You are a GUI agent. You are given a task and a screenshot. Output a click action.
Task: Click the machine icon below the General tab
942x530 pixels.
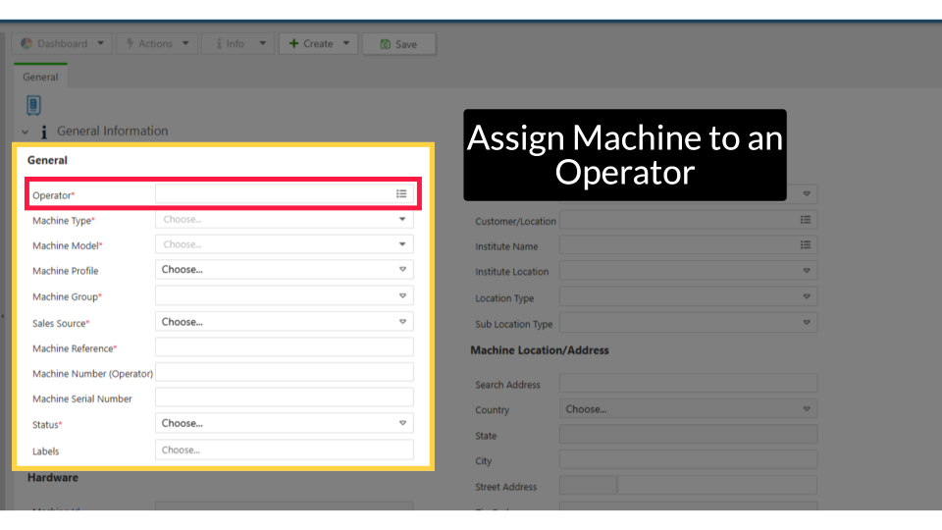click(x=33, y=105)
